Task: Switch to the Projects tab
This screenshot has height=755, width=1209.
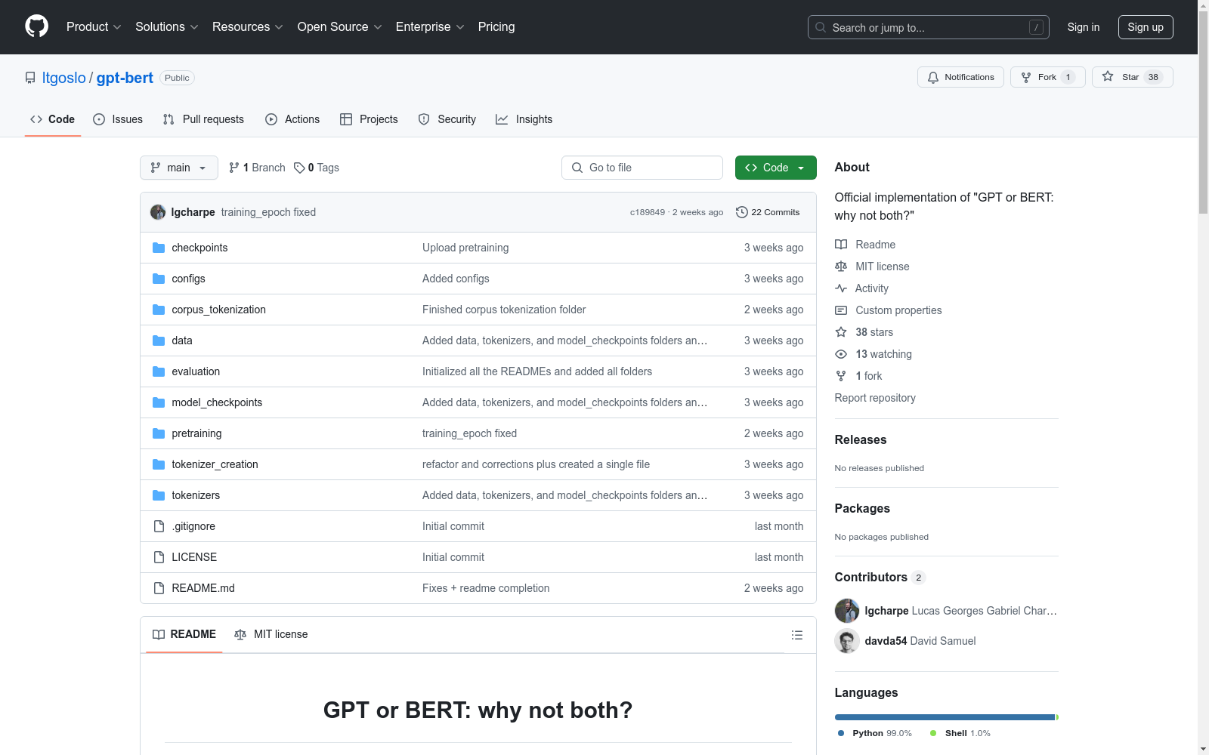Action: (369, 119)
